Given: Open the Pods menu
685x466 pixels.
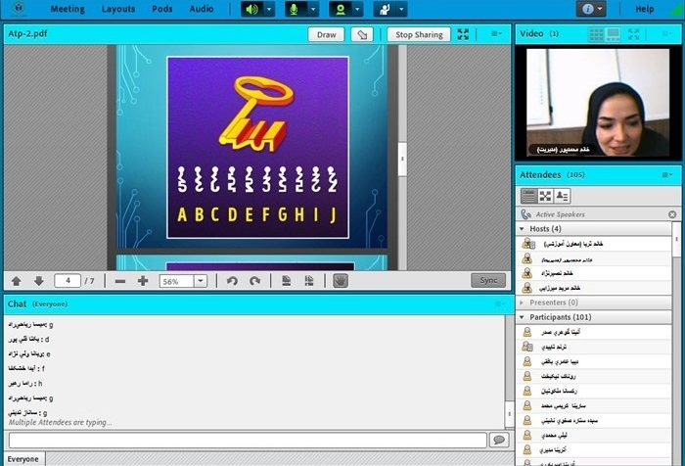Looking at the screenshot, I should [161, 9].
